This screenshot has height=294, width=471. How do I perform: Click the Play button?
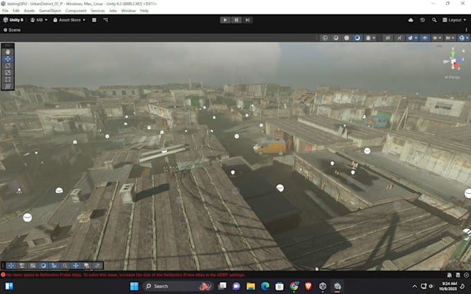pos(225,20)
